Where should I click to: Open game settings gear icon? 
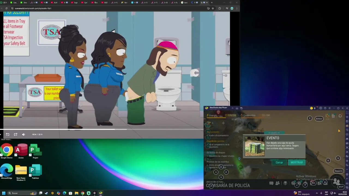pos(340,116)
